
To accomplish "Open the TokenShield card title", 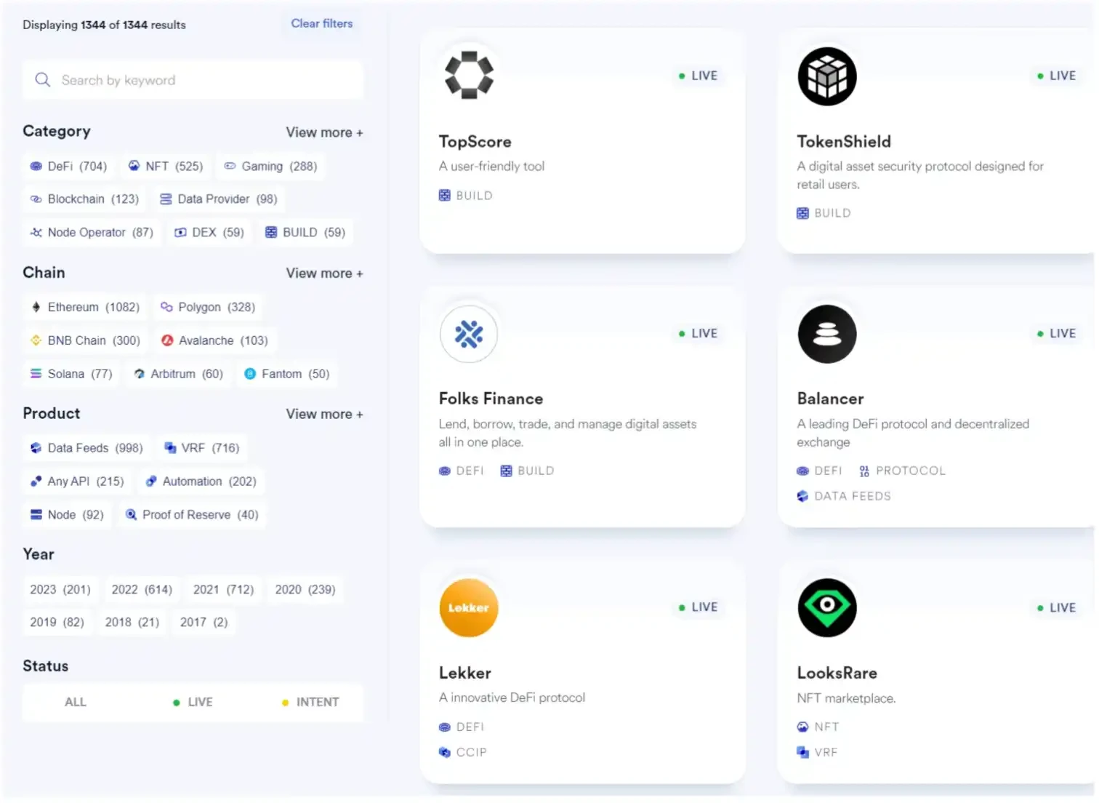I will click(844, 142).
